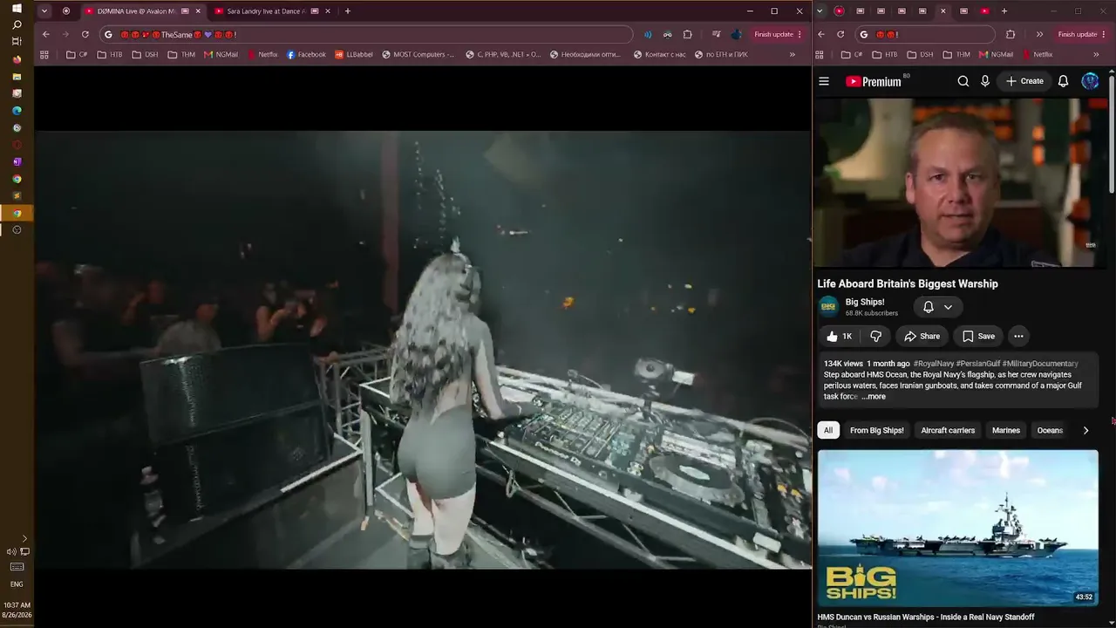Show more category chips with the arrow

(1085, 430)
